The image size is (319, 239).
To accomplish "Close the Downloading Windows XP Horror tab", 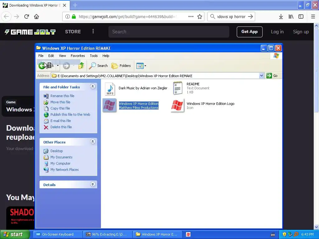I will click(64, 5).
